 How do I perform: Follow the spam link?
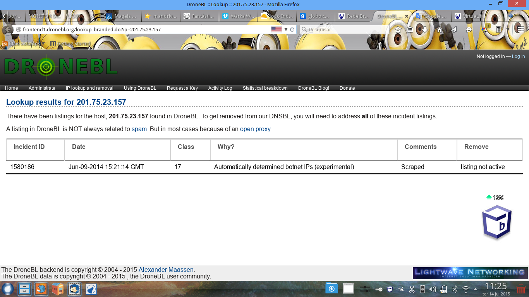tap(139, 129)
